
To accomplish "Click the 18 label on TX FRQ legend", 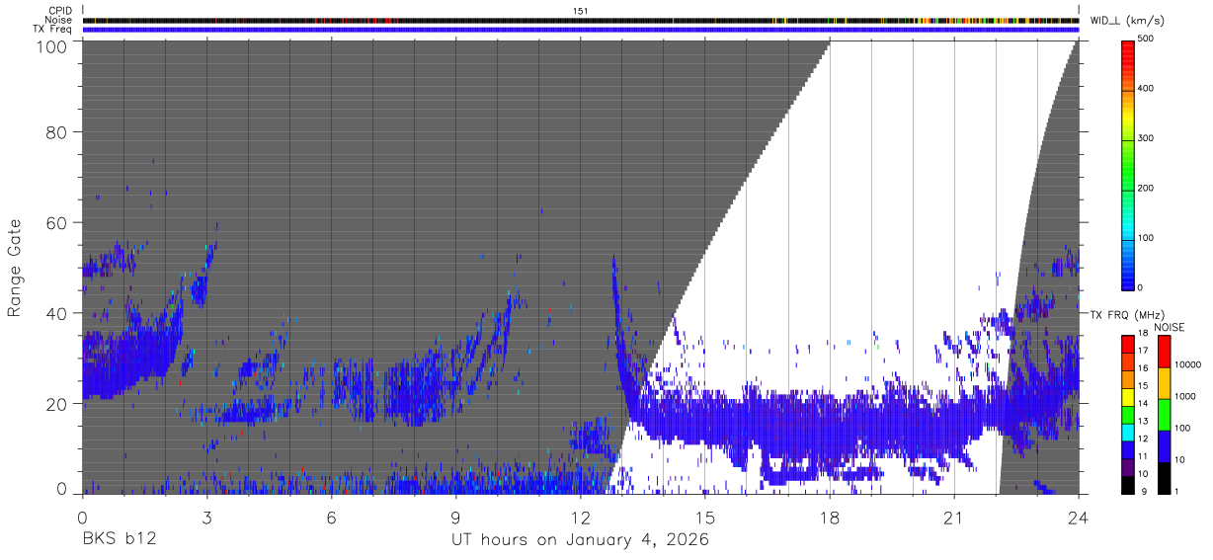I will pyautogui.click(x=1144, y=334).
